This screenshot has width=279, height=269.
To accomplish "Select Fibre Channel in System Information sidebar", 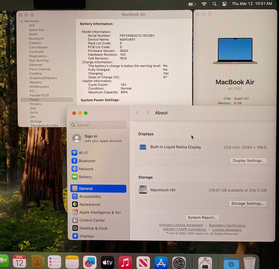I will coord(40,69).
